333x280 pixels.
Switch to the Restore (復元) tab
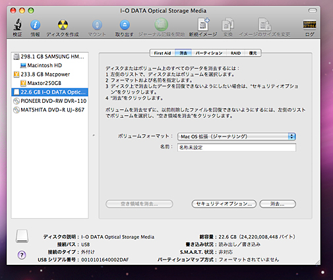(x=253, y=53)
